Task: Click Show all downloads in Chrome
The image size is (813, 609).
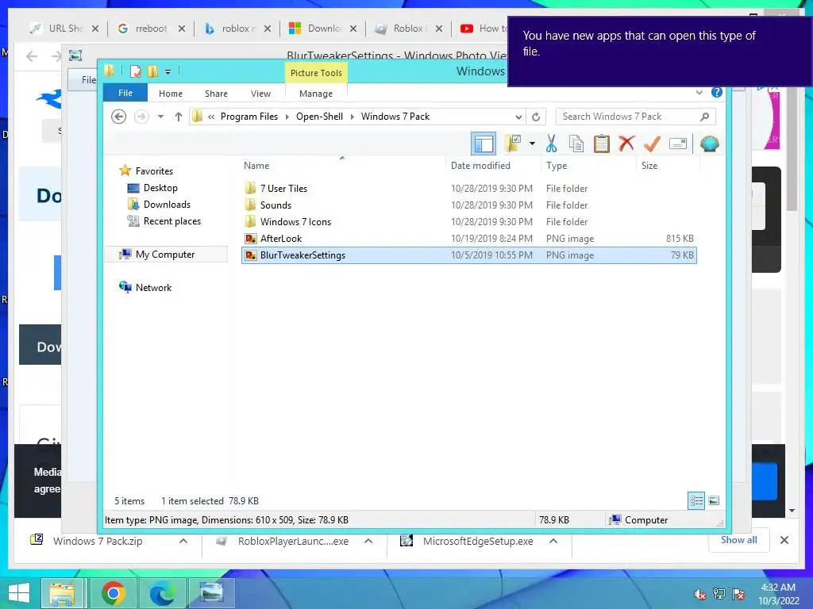Action: coord(738,540)
